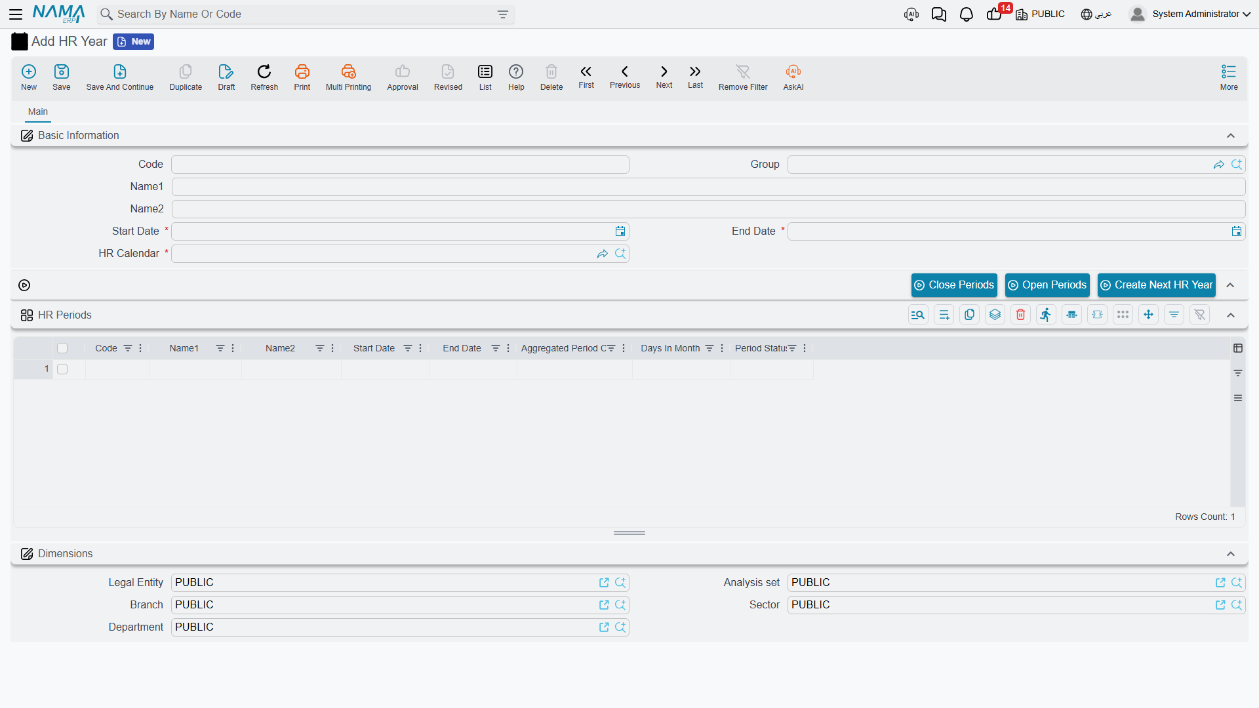Click remove filter icon in HR Periods toolbar
Image resolution: width=1259 pixels, height=708 pixels.
1199,315
